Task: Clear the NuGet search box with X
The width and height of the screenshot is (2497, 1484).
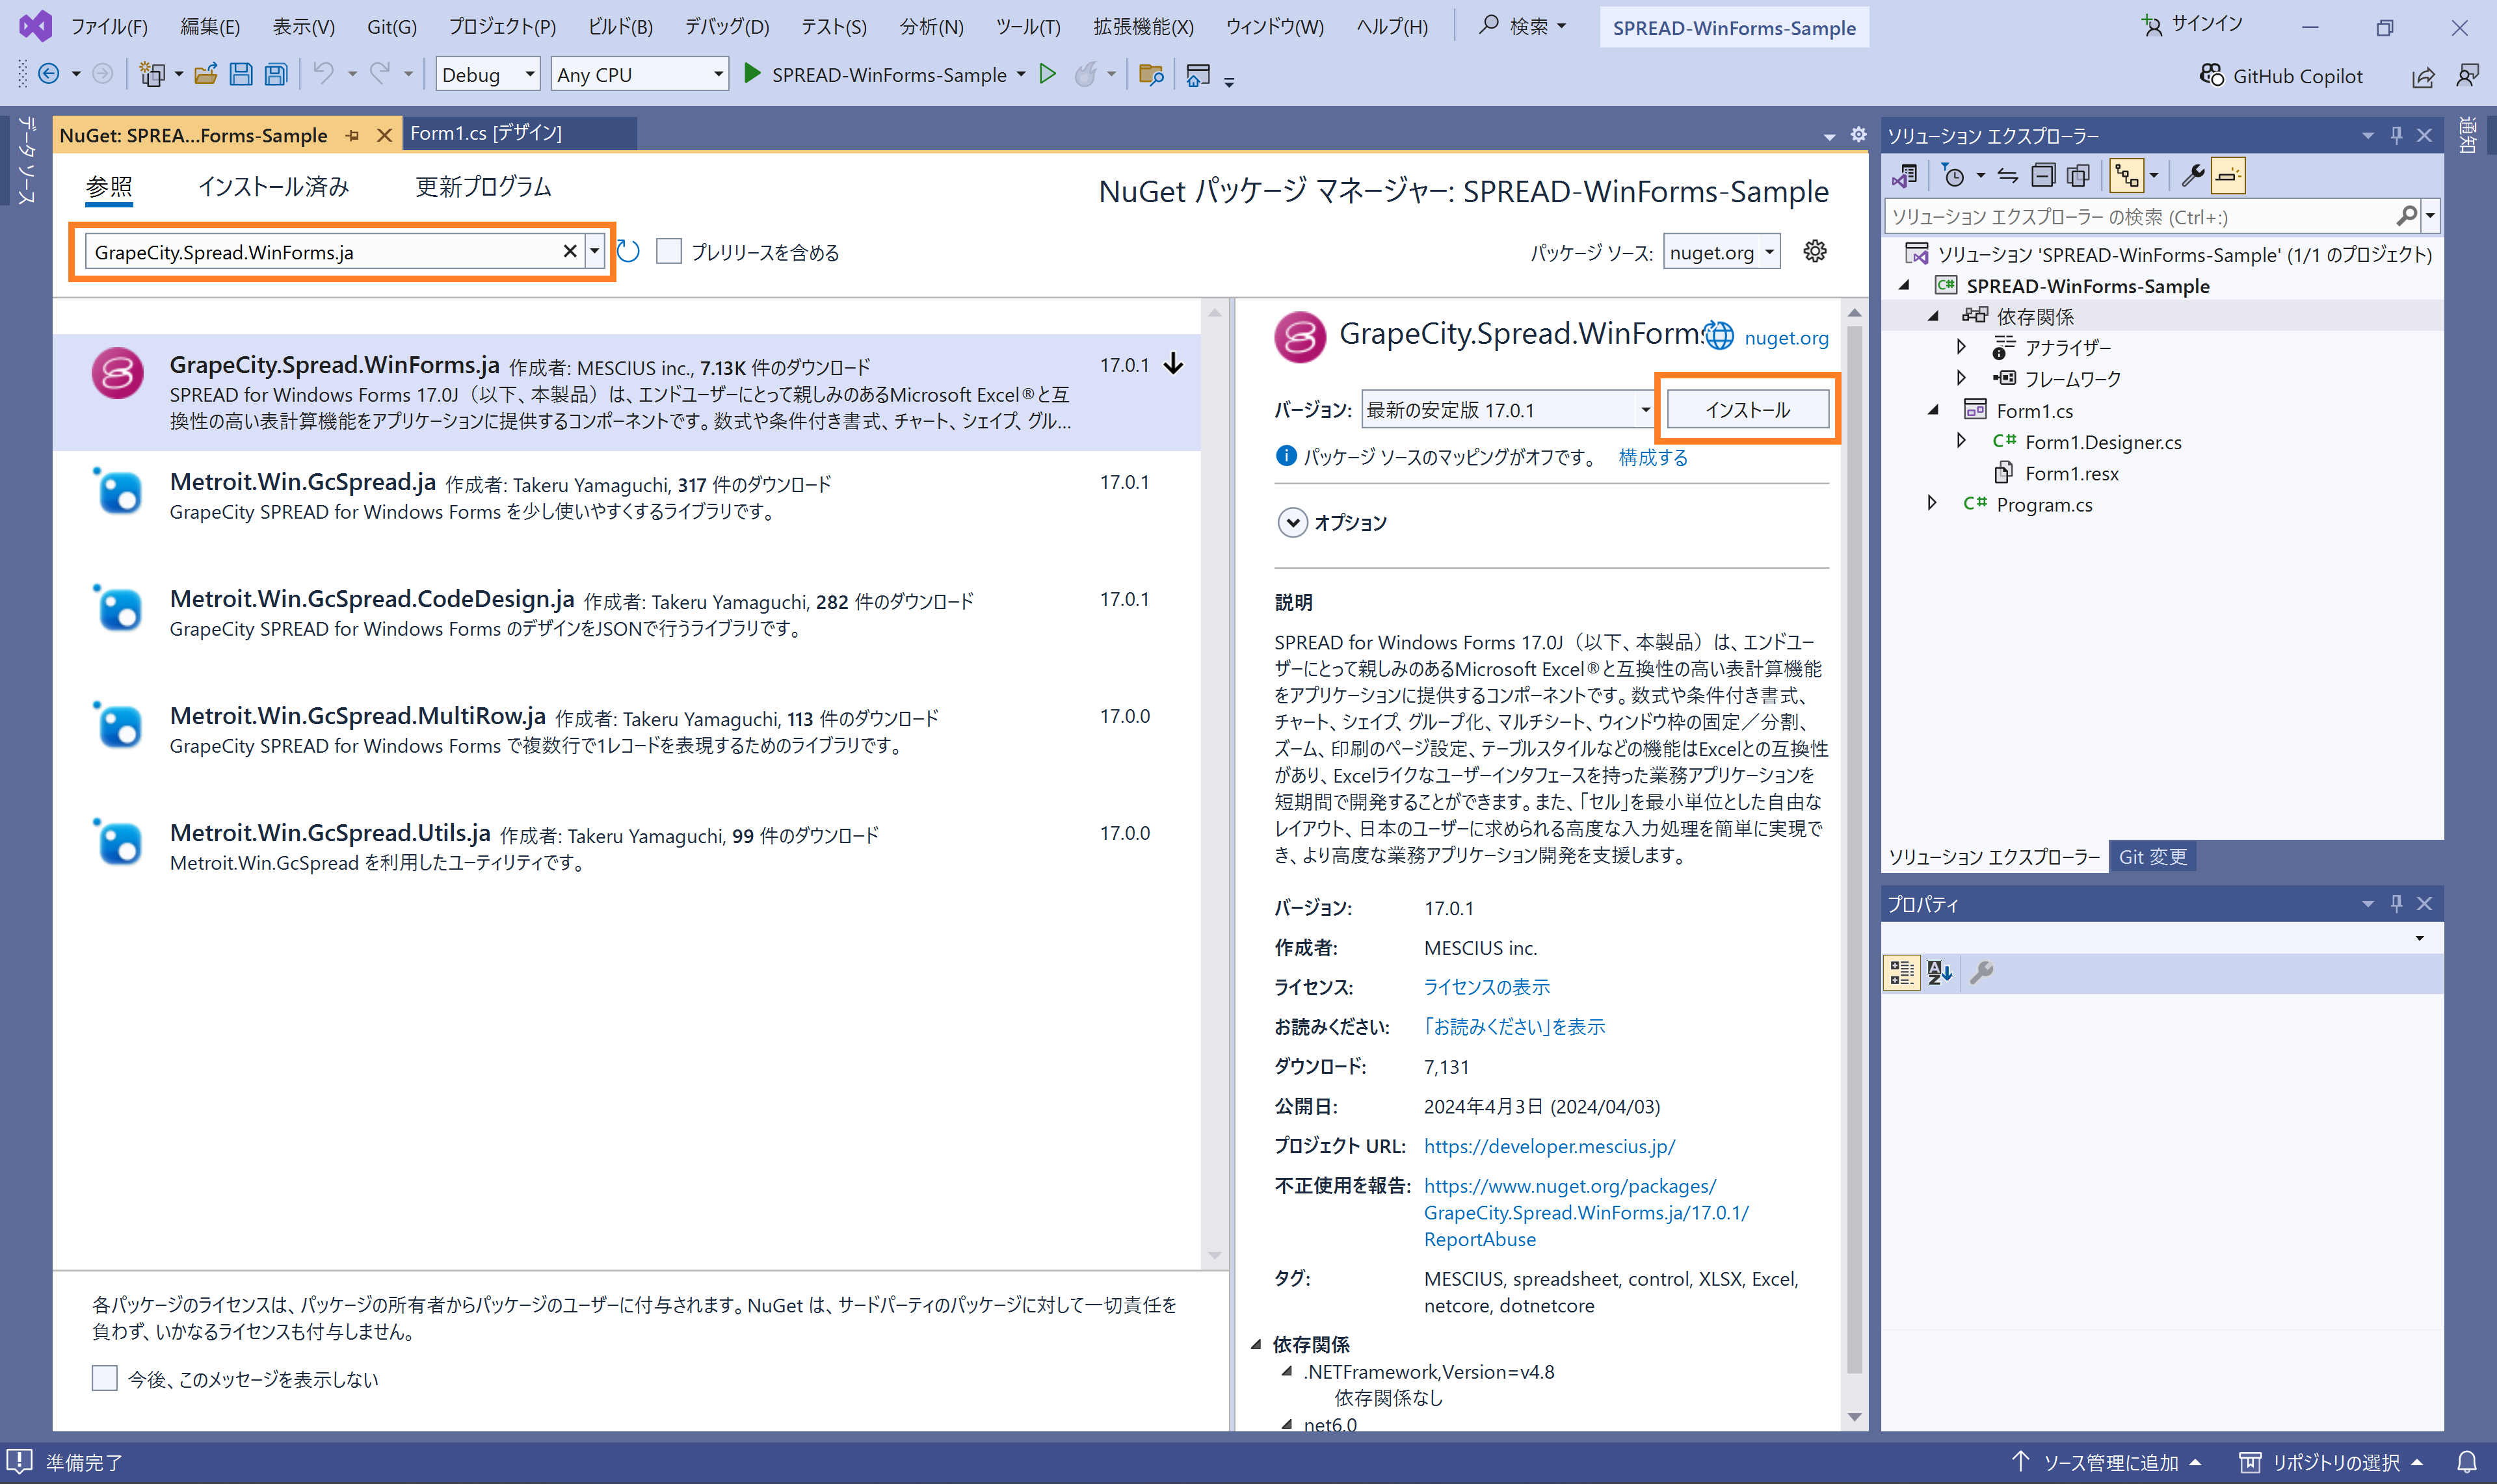Action: [569, 251]
